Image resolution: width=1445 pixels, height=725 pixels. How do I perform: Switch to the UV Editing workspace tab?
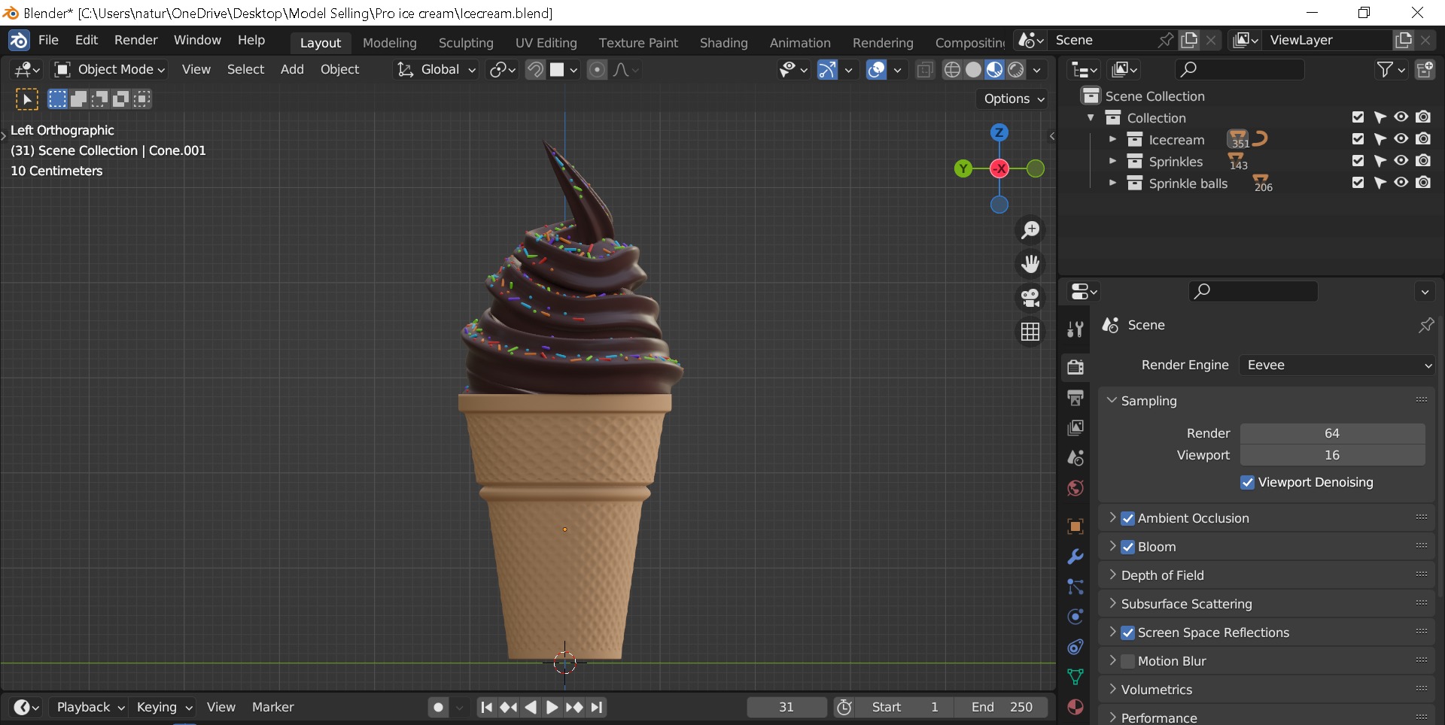click(546, 43)
